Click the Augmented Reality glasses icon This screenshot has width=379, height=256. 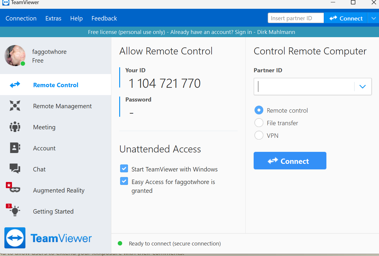[x=15, y=190]
